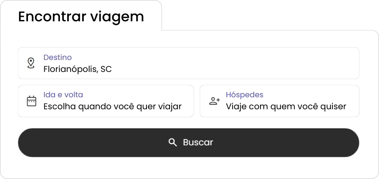Image resolution: width=379 pixels, height=179 pixels.
Task: Click the add guests person icon
Action: (x=214, y=101)
